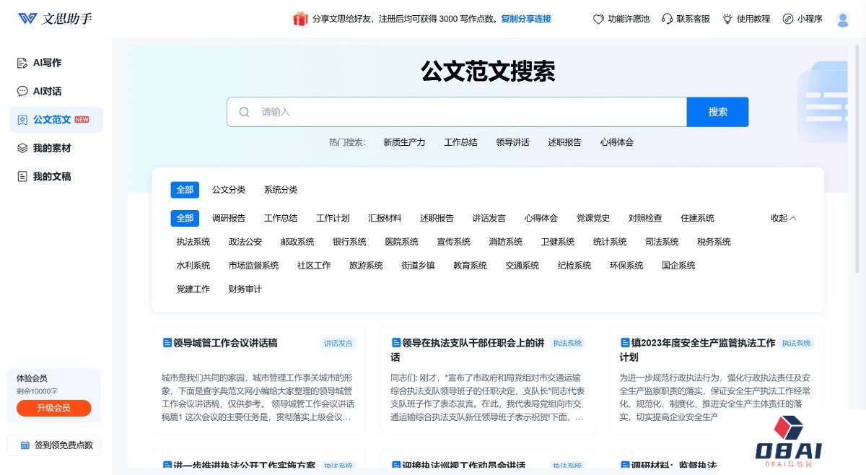Open the 小程序 mini program link
Image resolution: width=866 pixels, height=475 pixels.
802,19
